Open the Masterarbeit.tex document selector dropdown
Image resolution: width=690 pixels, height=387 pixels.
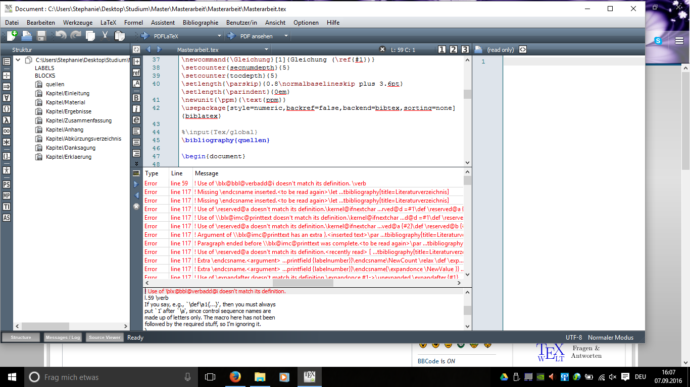[267, 50]
